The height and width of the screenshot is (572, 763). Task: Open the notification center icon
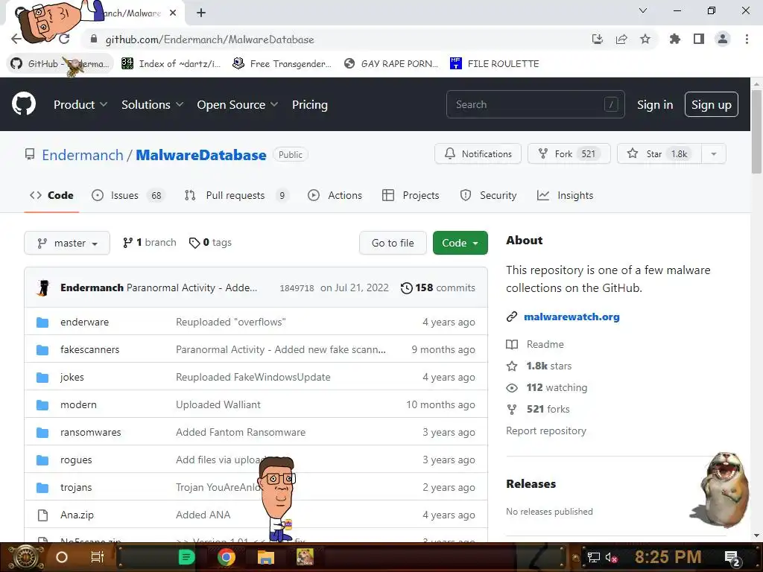732,558
